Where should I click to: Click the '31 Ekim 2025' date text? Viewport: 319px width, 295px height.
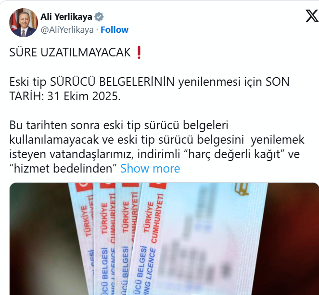click(83, 96)
